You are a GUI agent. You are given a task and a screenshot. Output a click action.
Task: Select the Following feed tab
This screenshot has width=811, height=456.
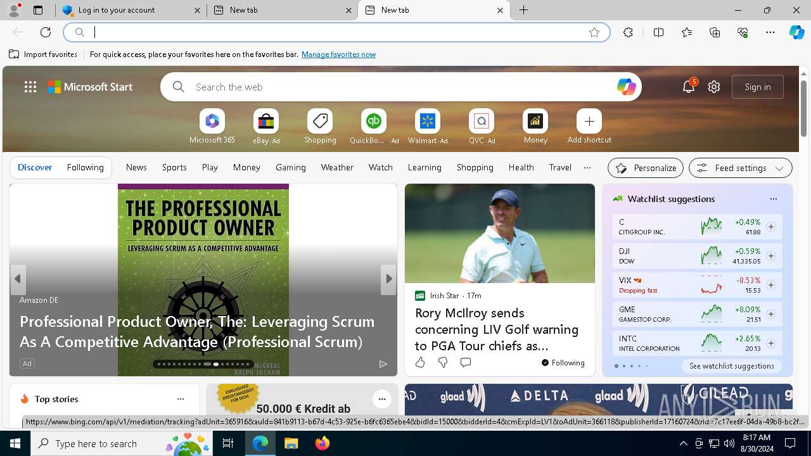(85, 167)
